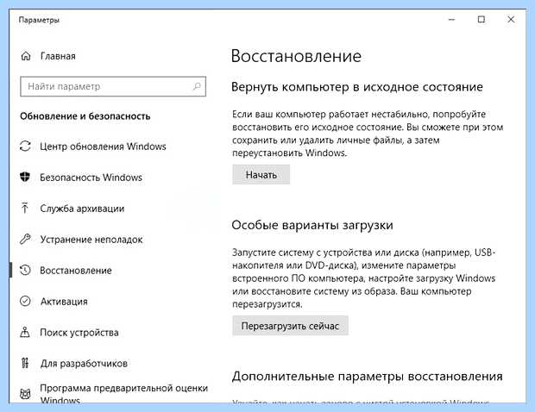Click Перезагрузить сейчас button
535x412 pixels.
tap(290, 326)
